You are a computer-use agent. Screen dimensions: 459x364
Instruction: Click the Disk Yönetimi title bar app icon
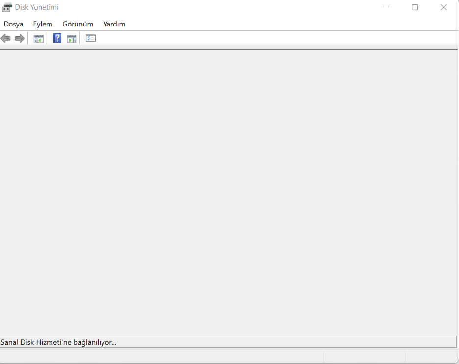7,7
